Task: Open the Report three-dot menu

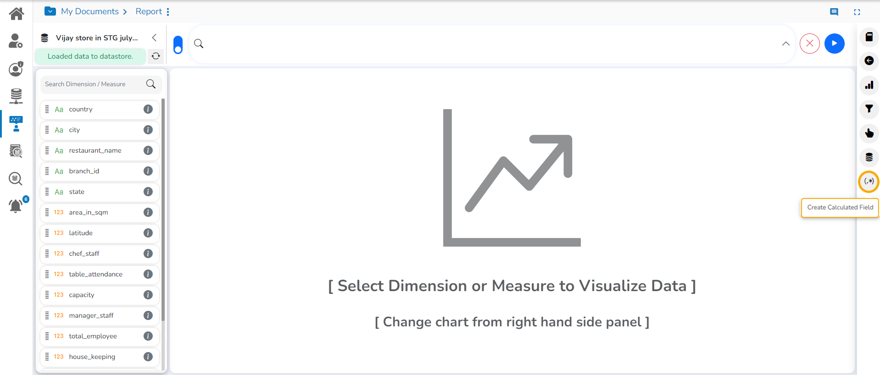Action: click(x=168, y=12)
